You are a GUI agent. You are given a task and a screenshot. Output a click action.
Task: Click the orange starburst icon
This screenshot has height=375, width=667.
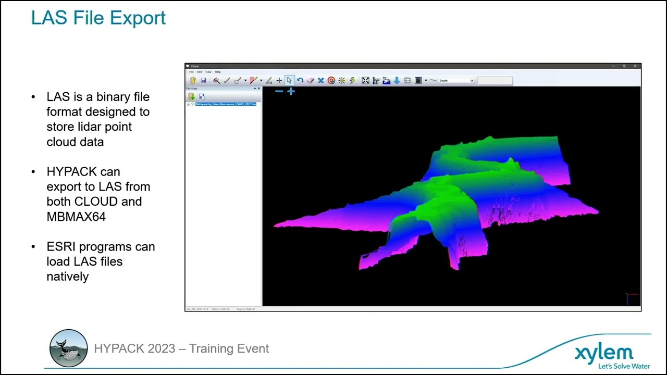(341, 80)
